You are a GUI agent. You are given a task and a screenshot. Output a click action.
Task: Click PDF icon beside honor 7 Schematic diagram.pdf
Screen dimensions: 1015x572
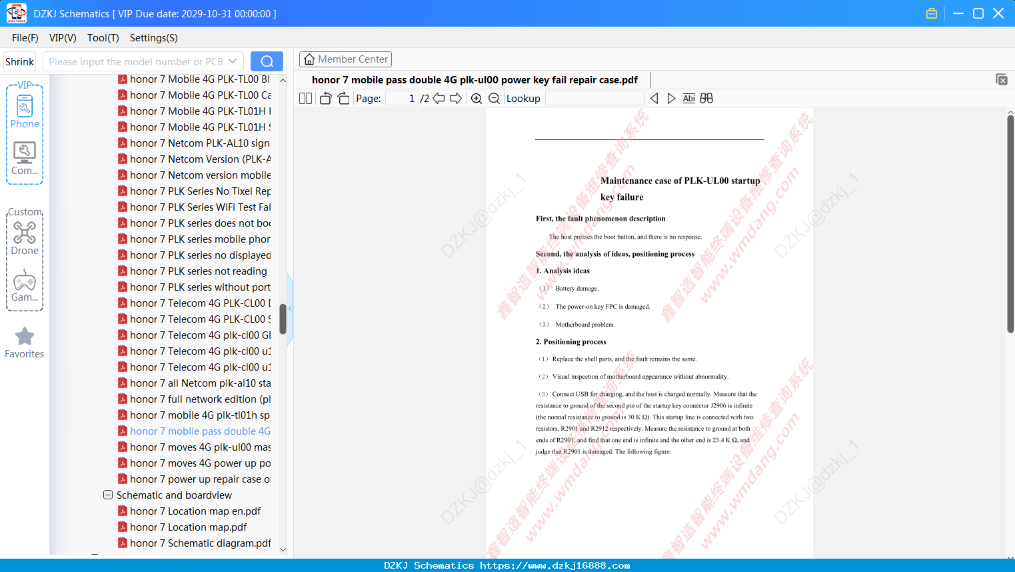(123, 543)
